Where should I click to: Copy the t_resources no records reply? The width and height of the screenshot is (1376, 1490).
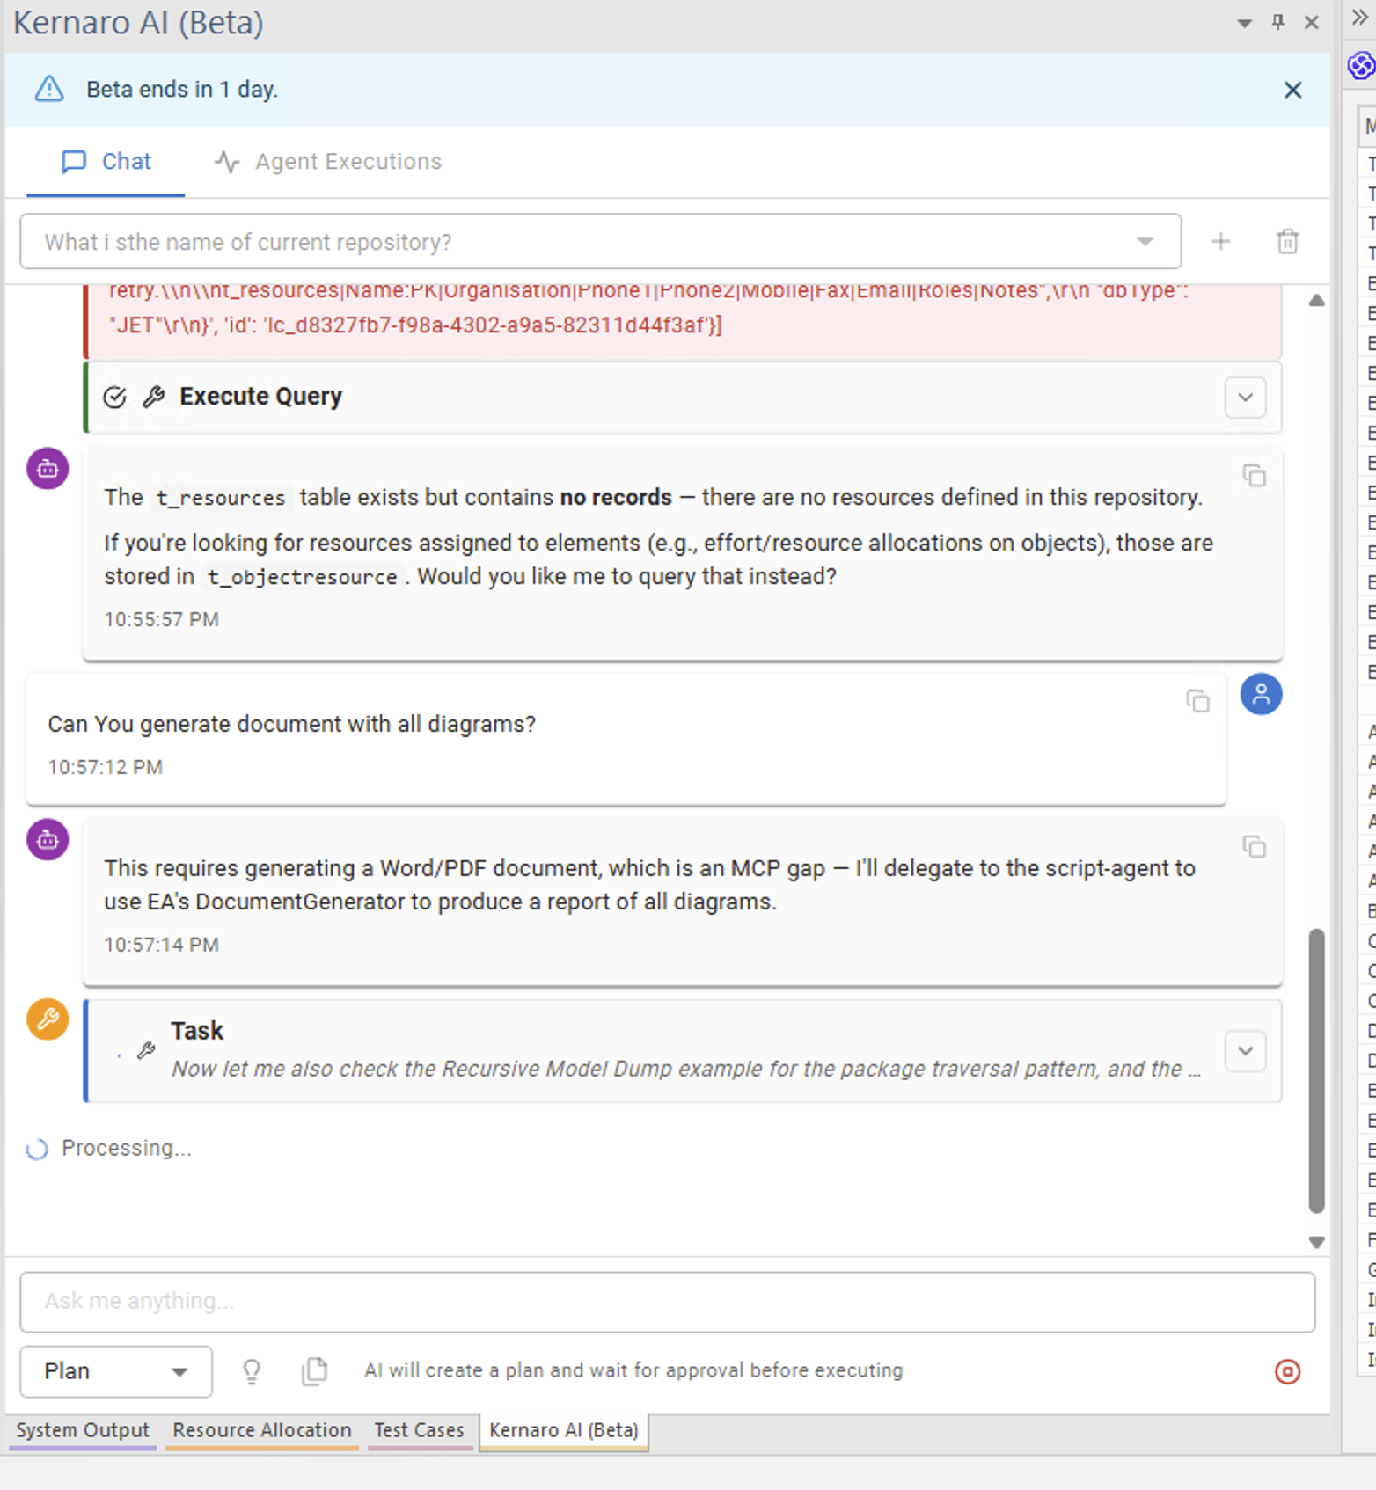click(1255, 476)
